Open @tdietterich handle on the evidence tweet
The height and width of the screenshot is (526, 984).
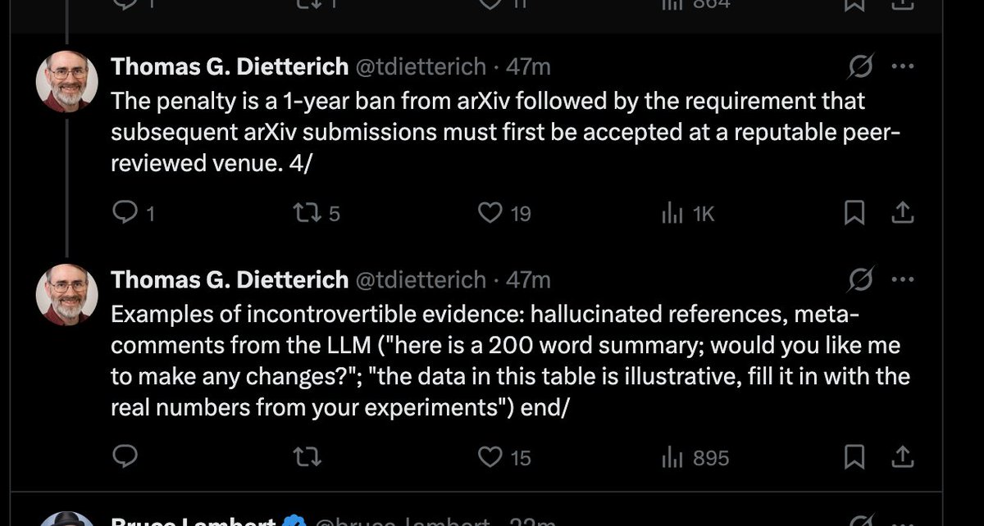pyautogui.click(x=420, y=280)
